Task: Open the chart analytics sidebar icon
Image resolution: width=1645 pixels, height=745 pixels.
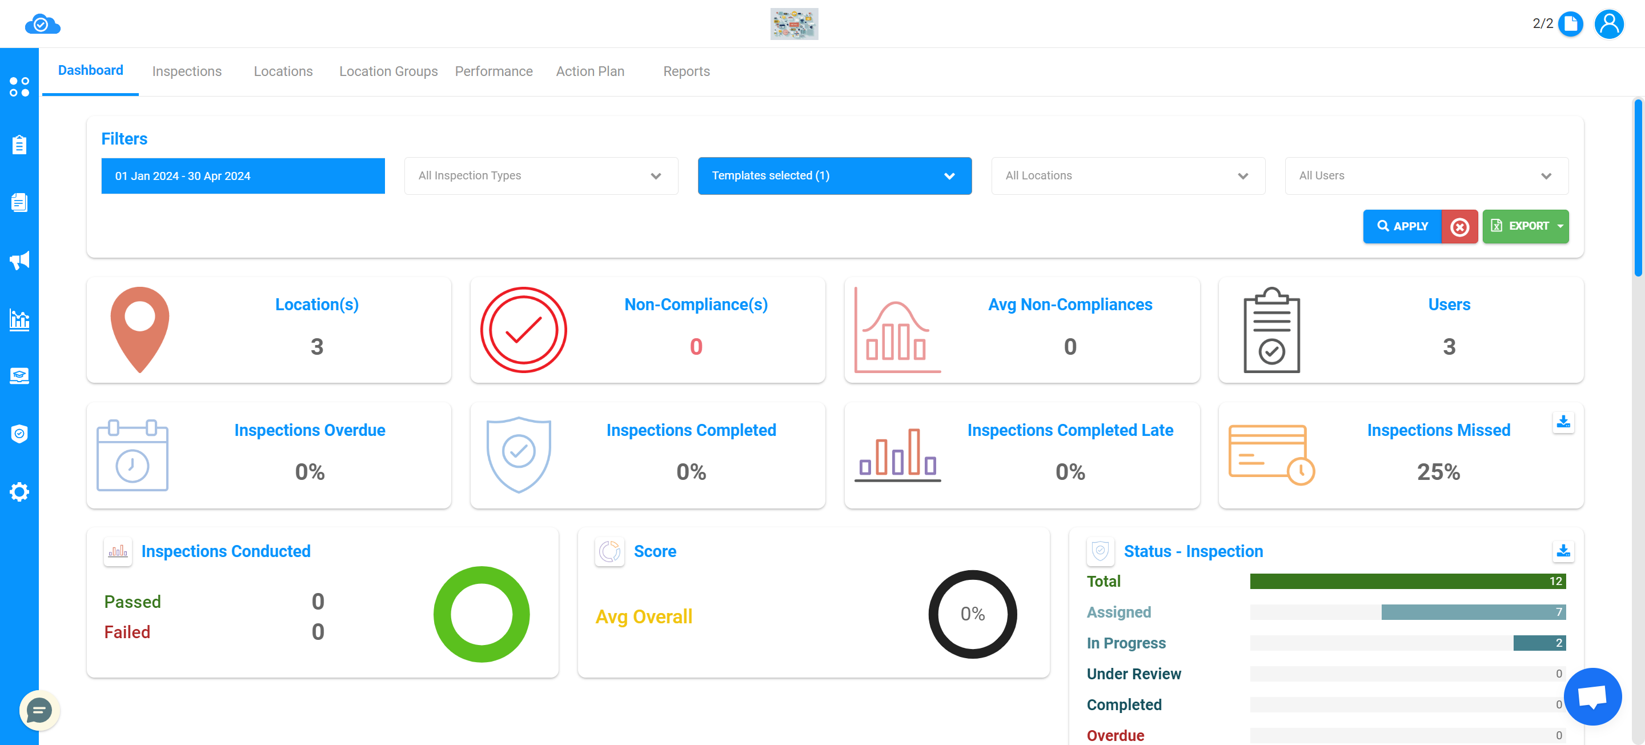Action: tap(19, 319)
